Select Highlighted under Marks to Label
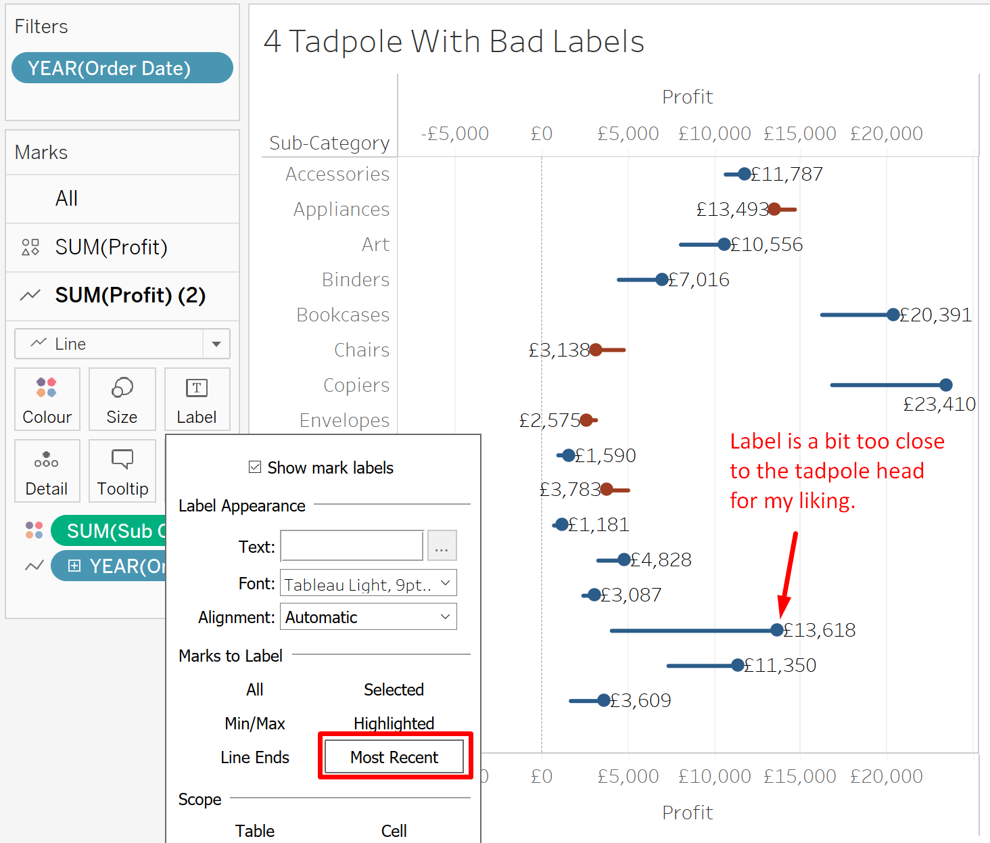The image size is (990, 843). (x=394, y=723)
